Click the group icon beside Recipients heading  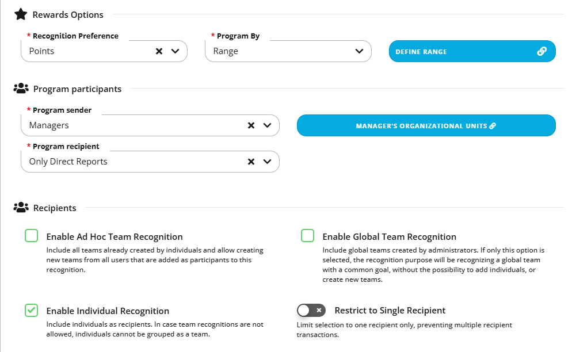pyautogui.click(x=21, y=208)
